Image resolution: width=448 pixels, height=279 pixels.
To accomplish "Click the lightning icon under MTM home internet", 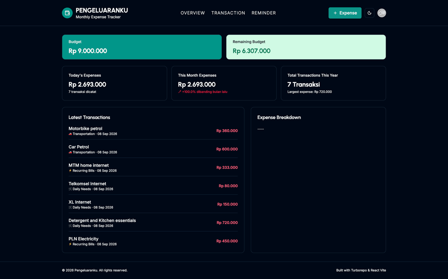I will coord(70,171).
